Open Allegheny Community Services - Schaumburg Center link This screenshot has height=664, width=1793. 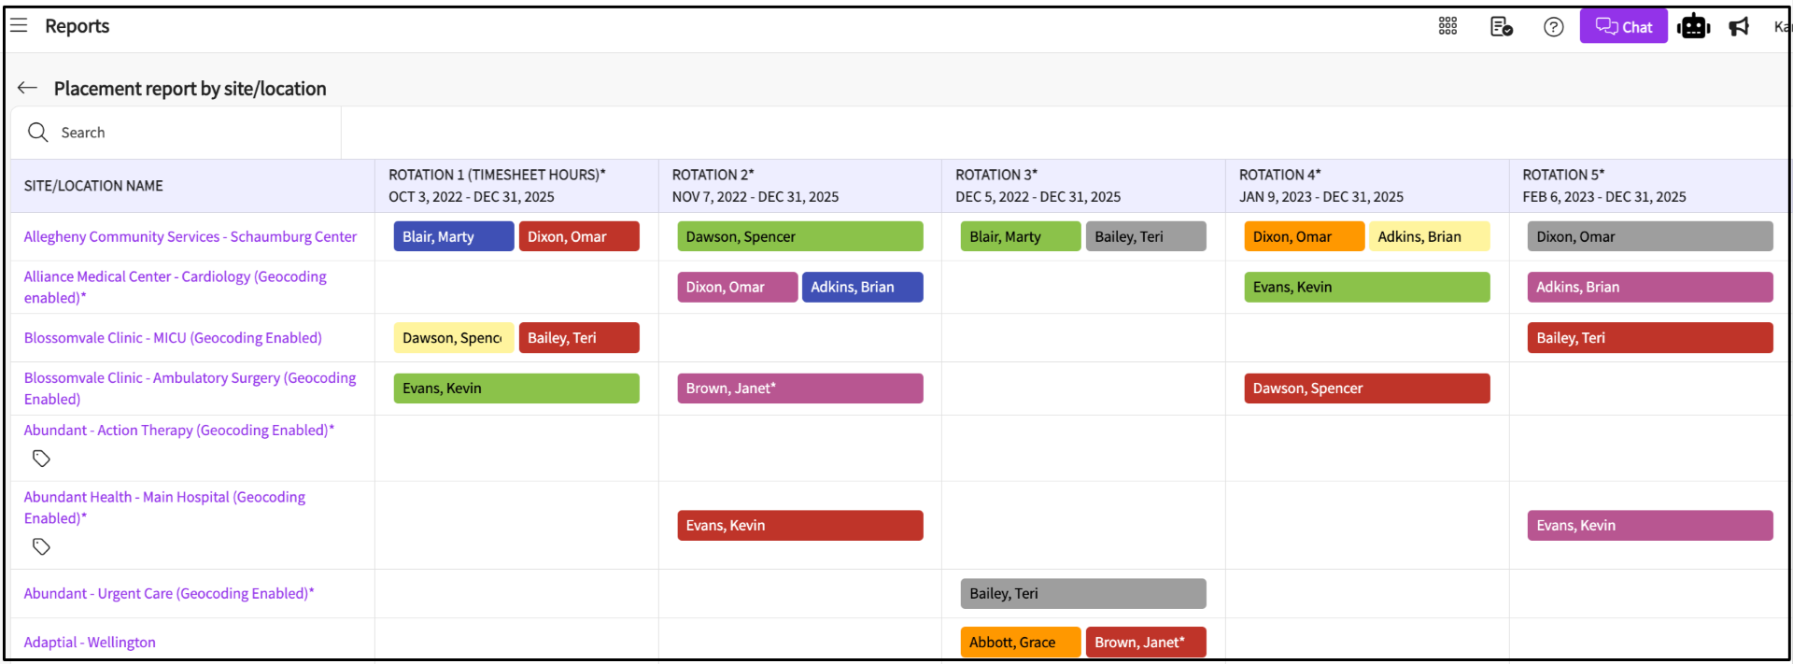(191, 237)
